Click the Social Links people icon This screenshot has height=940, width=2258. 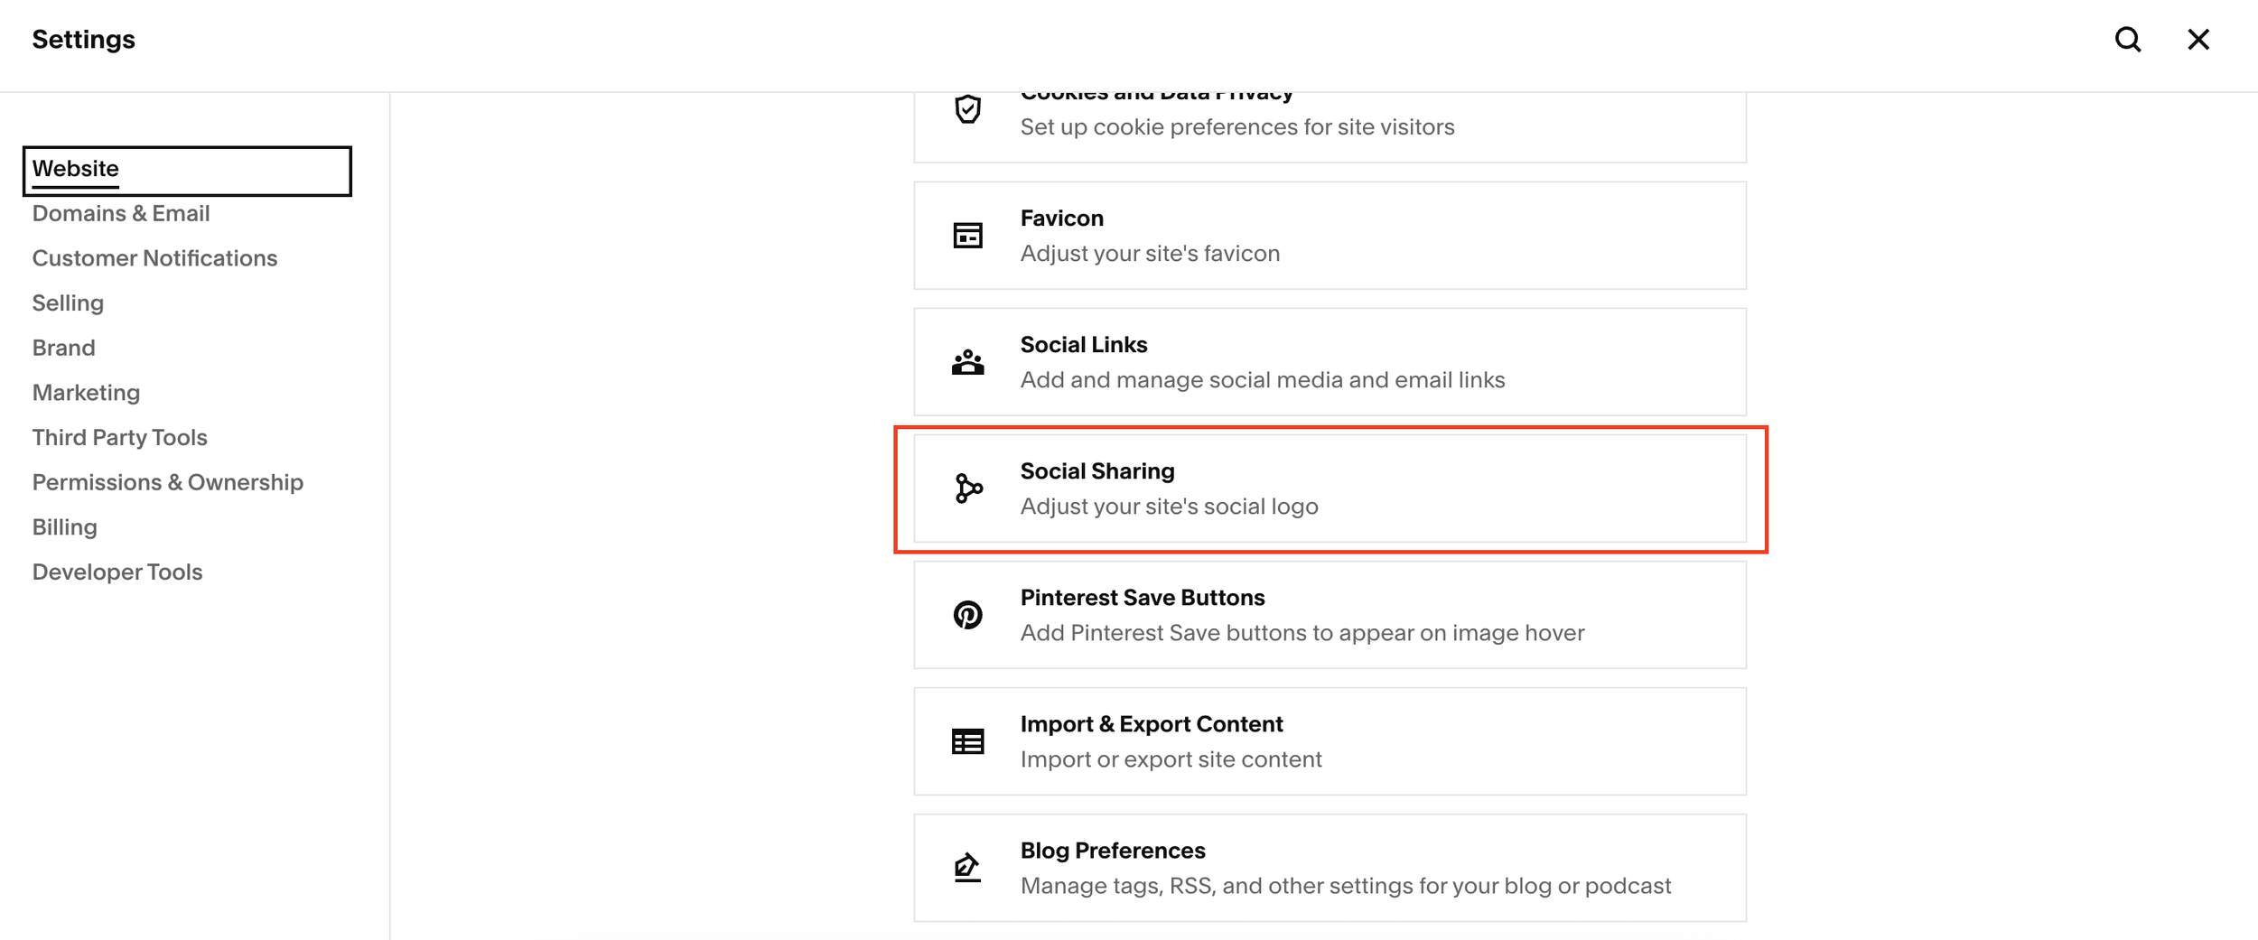pyautogui.click(x=966, y=361)
